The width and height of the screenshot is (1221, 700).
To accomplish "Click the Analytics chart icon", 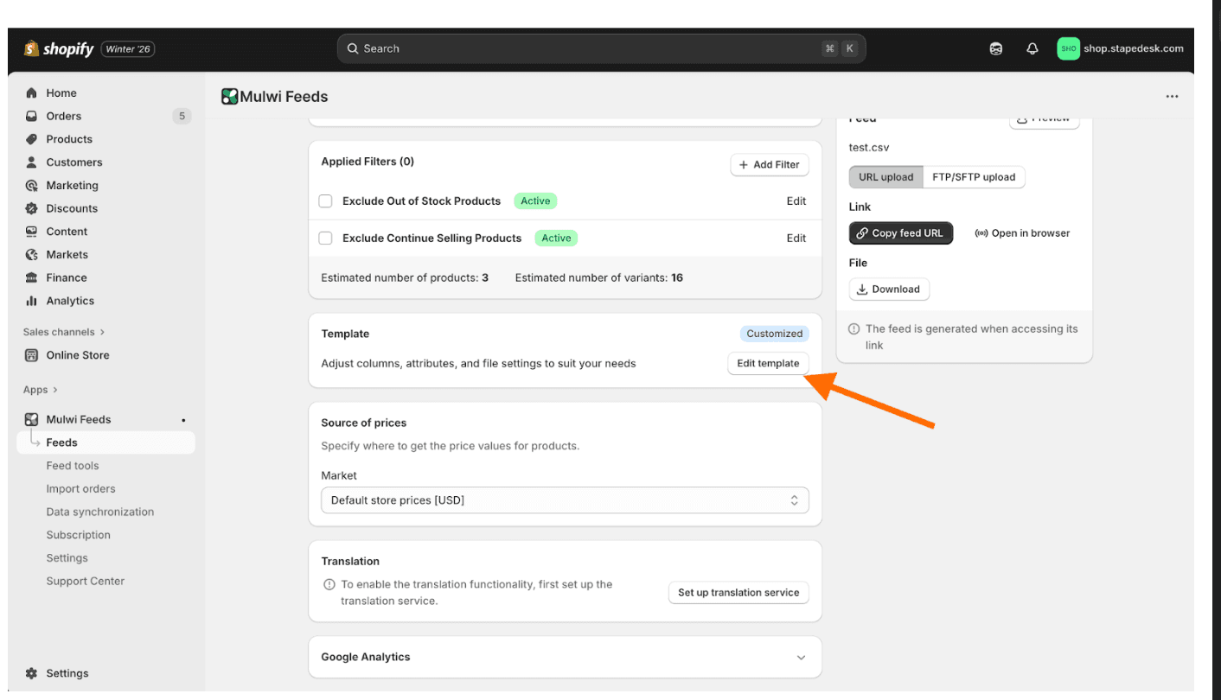I will (32, 301).
